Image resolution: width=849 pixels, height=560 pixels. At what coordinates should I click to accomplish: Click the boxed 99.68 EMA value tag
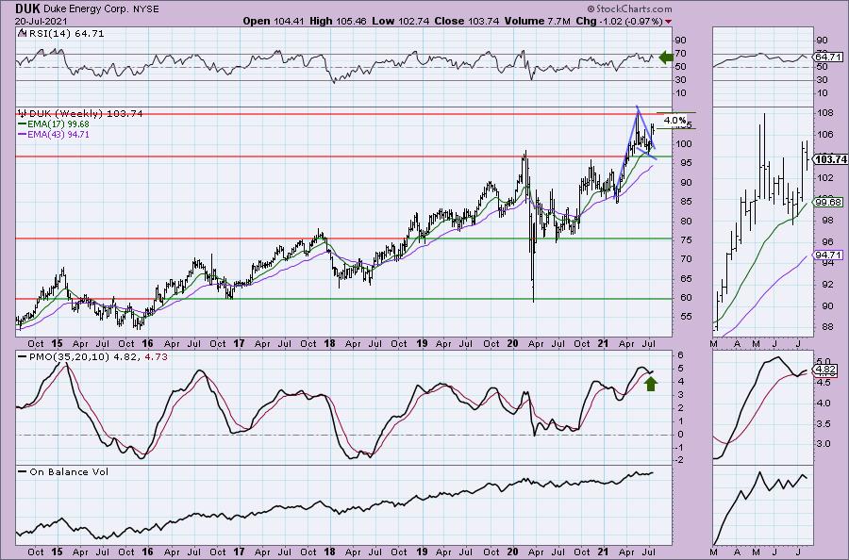click(828, 202)
